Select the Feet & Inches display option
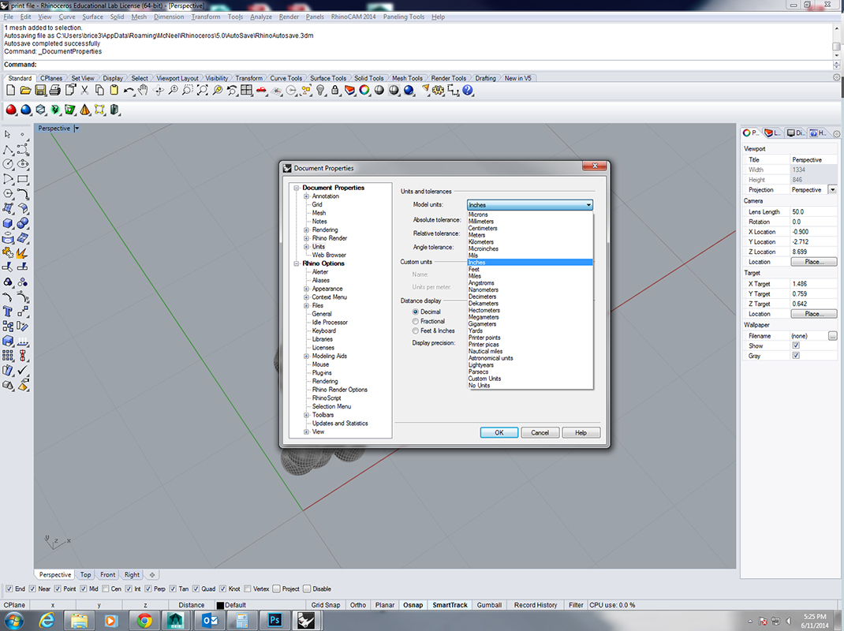 point(416,331)
